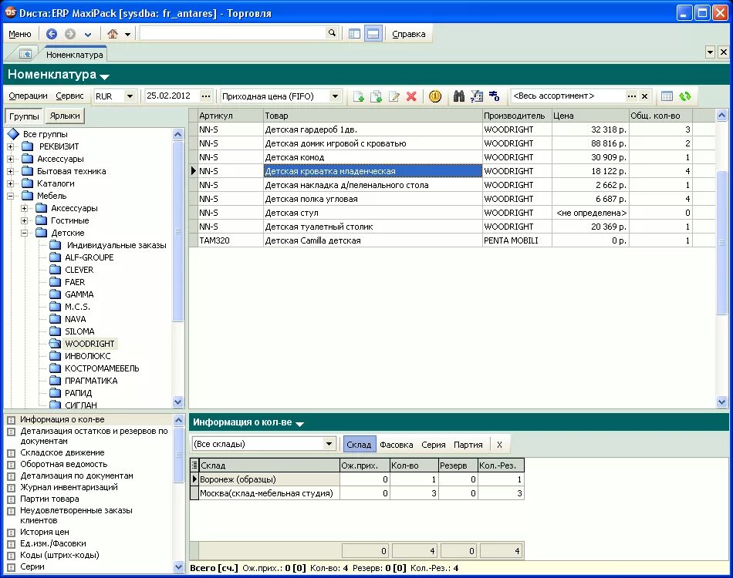
Task: Click the filter funnel icon
Action: (x=477, y=96)
